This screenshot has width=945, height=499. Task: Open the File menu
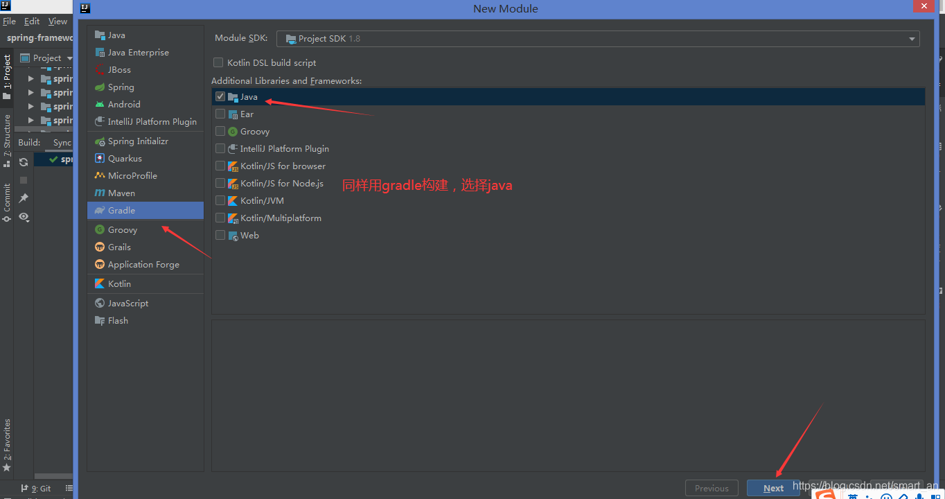[x=9, y=21]
